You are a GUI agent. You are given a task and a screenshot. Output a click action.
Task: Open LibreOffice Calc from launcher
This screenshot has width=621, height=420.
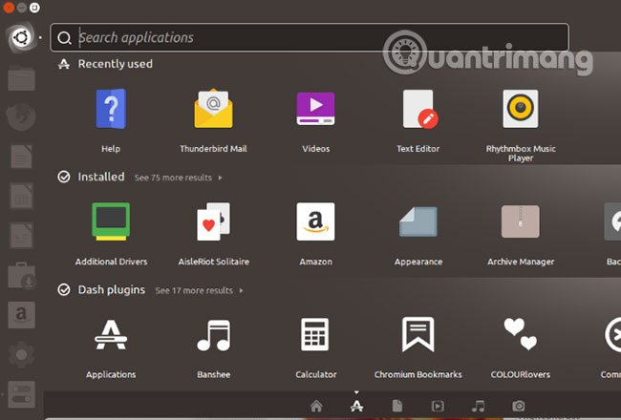click(21, 196)
